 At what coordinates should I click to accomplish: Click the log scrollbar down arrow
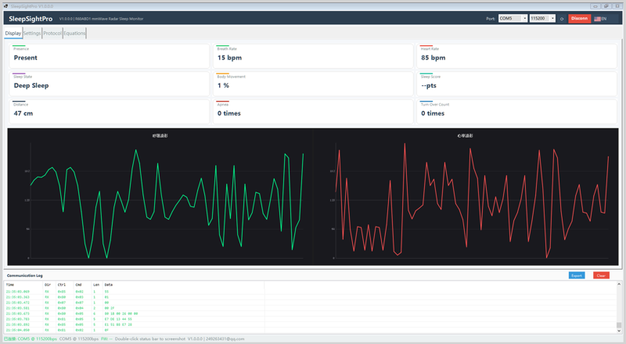point(619,331)
